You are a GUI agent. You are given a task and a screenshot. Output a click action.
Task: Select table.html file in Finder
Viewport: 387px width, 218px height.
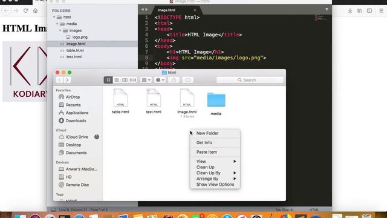[x=120, y=101]
